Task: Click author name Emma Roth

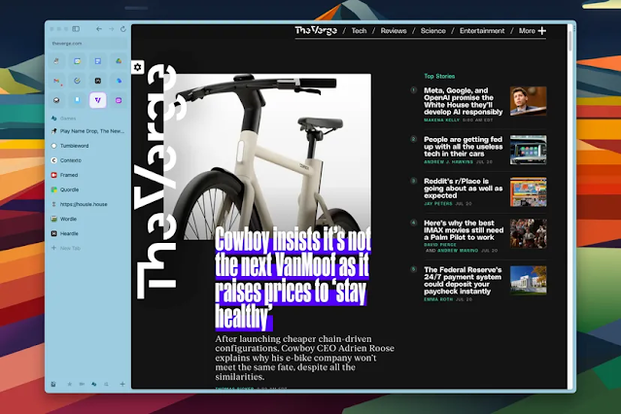Action: 438,299
